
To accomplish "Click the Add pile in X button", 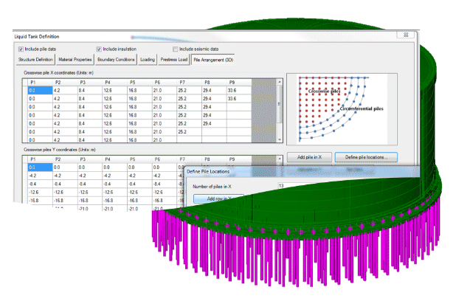I will 310,157.
